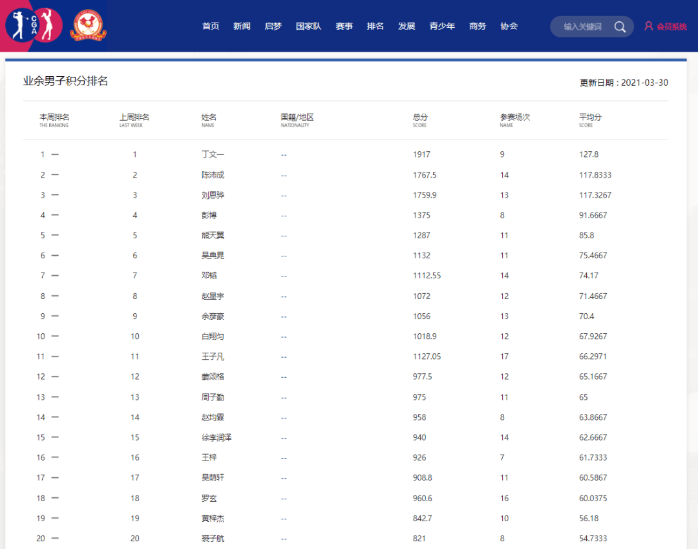Select player name 罗玄
698x549 pixels.
[x=209, y=498]
